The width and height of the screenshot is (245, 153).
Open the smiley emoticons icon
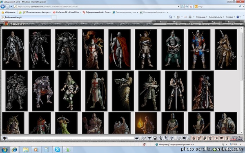(x=179, y=138)
